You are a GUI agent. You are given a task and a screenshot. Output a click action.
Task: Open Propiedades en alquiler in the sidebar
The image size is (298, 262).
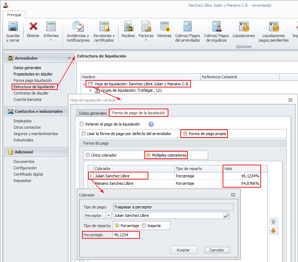click(33, 74)
